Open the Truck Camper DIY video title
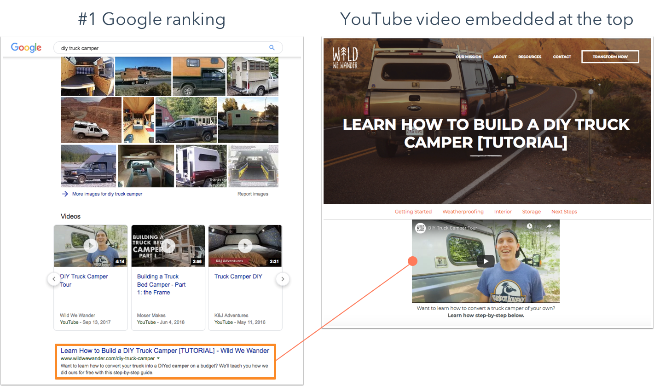 click(x=238, y=277)
